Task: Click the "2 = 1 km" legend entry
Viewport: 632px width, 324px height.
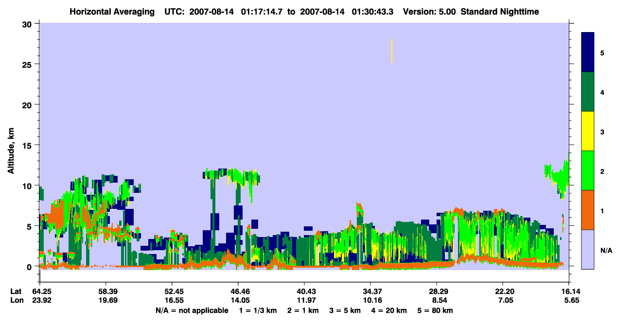Action: (x=303, y=310)
